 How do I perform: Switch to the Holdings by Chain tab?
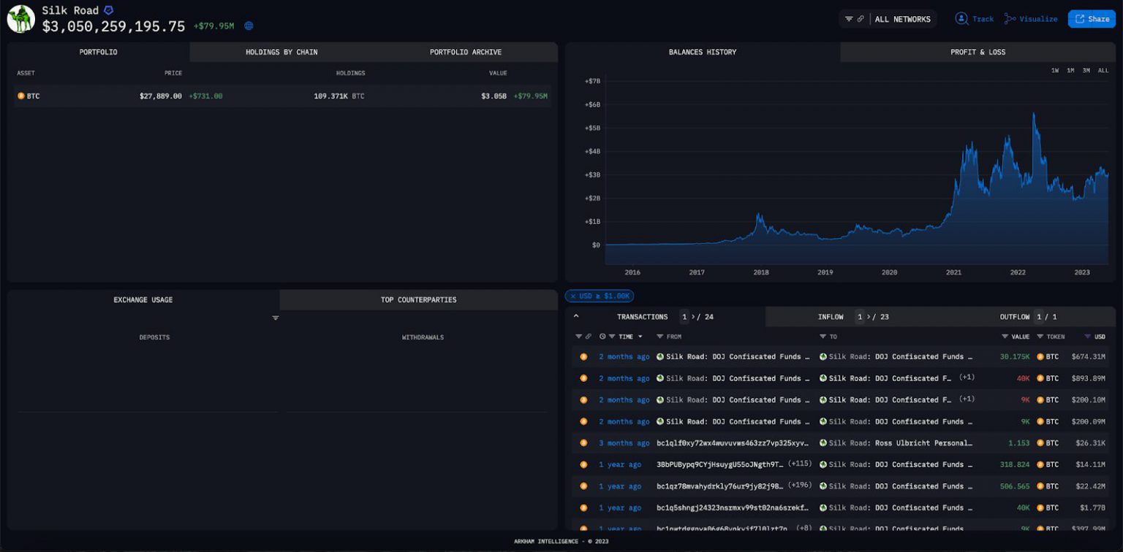click(281, 53)
